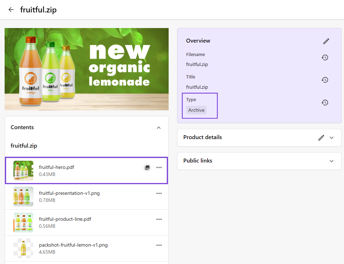This screenshot has height=264, width=344.
Task: Click the Filename value fruitful.zip in Overview
Action: (x=197, y=65)
